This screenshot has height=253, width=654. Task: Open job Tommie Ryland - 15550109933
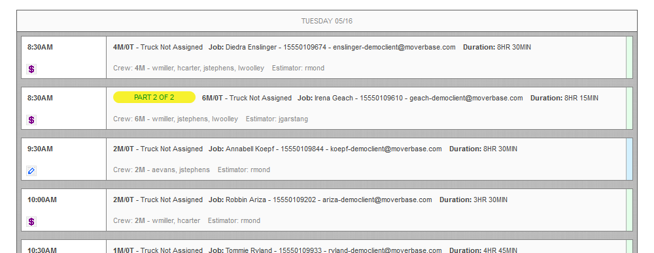click(x=325, y=250)
